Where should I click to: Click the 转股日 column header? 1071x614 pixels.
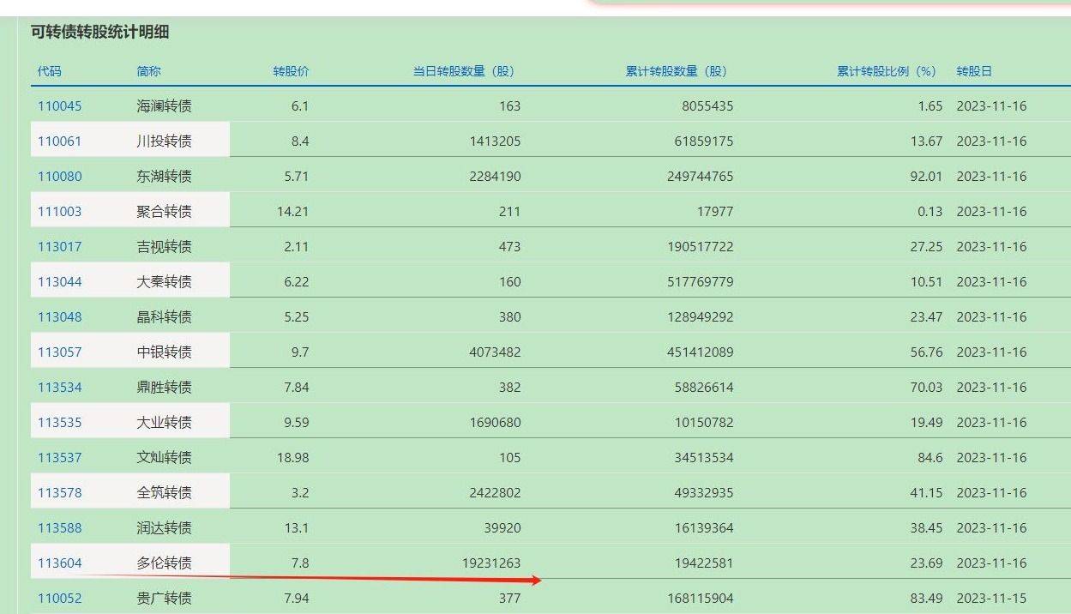tap(974, 71)
